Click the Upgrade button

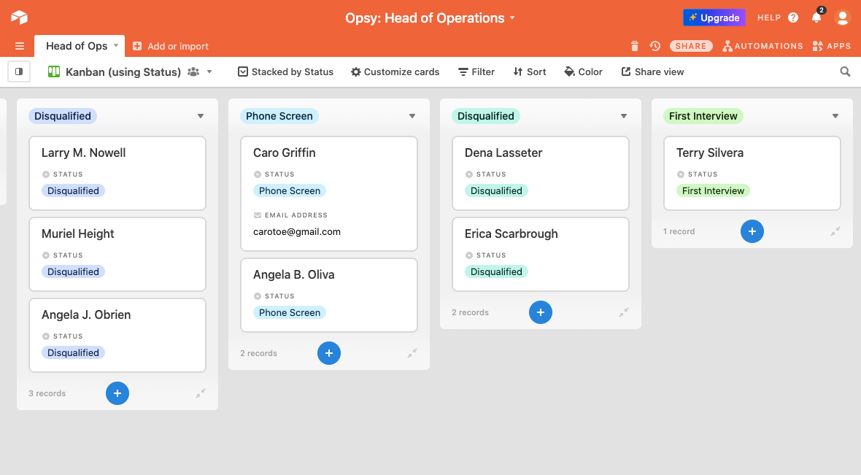pyautogui.click(x=714, y=18)
